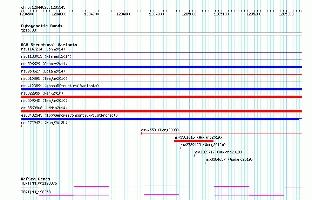Click the esv4559 (Wang2008) label
312x200 pixels.
(x=160, y=130)
